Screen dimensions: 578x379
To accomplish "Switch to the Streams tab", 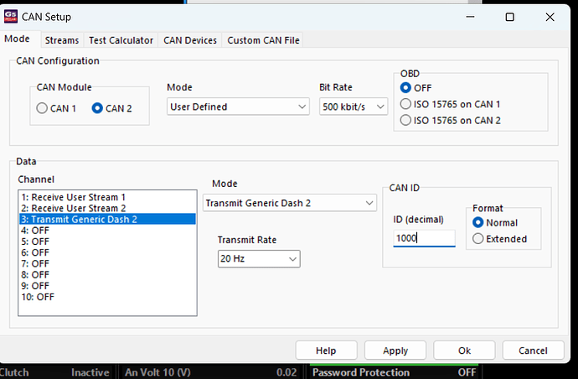I will click(x=62, y=40).
